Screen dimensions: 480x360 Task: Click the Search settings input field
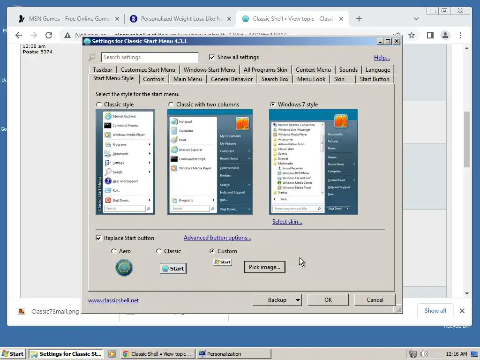pyautogui.click(x=150, y=57)
